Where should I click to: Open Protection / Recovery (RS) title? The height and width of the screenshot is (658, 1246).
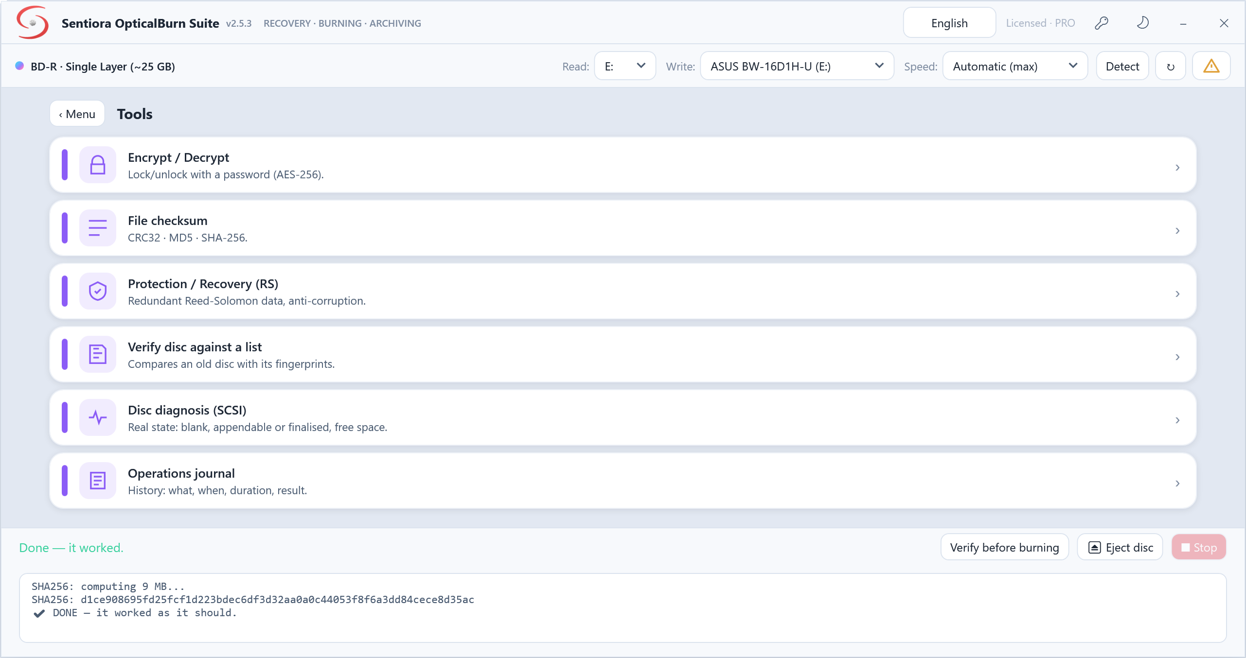pos(203,284)
